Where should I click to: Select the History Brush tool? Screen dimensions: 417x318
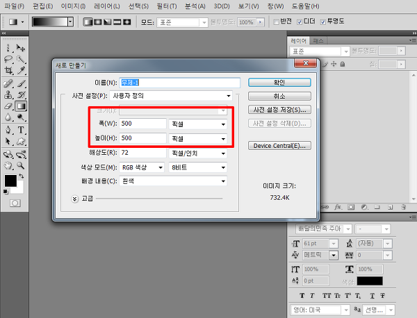pos(21,95)
